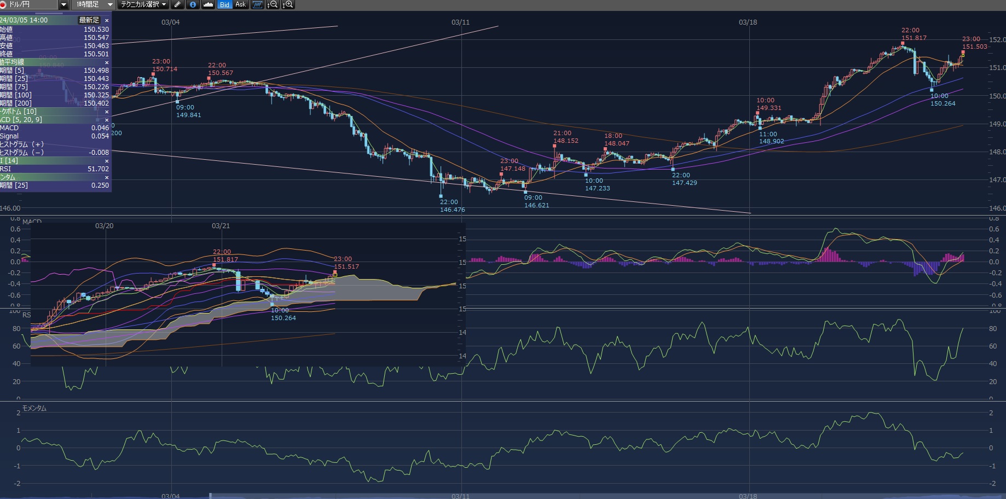
Task: Switch price display to Ask
Action: (240, 4)
